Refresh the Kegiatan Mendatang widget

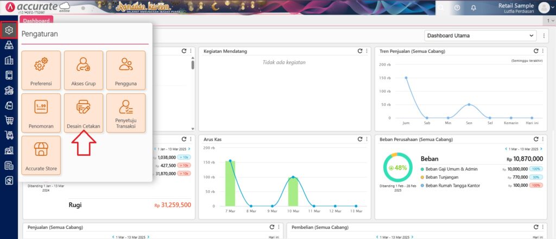pyautogui.click(x=359, y=51)
